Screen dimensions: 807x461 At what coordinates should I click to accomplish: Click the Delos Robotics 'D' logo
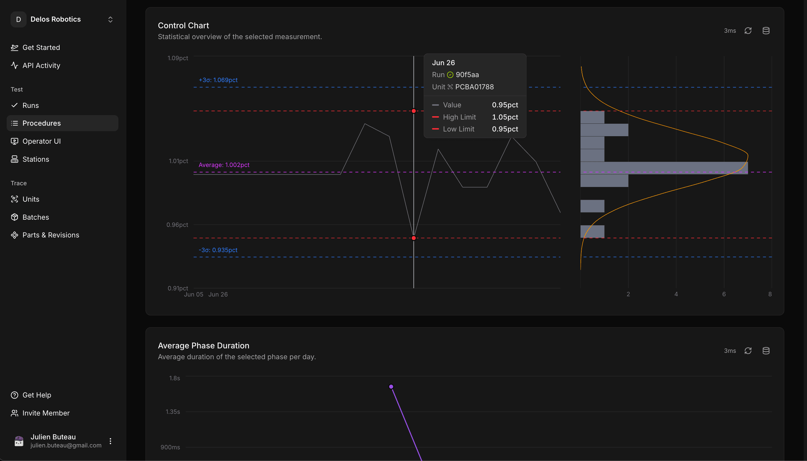(x=18, y=19)
